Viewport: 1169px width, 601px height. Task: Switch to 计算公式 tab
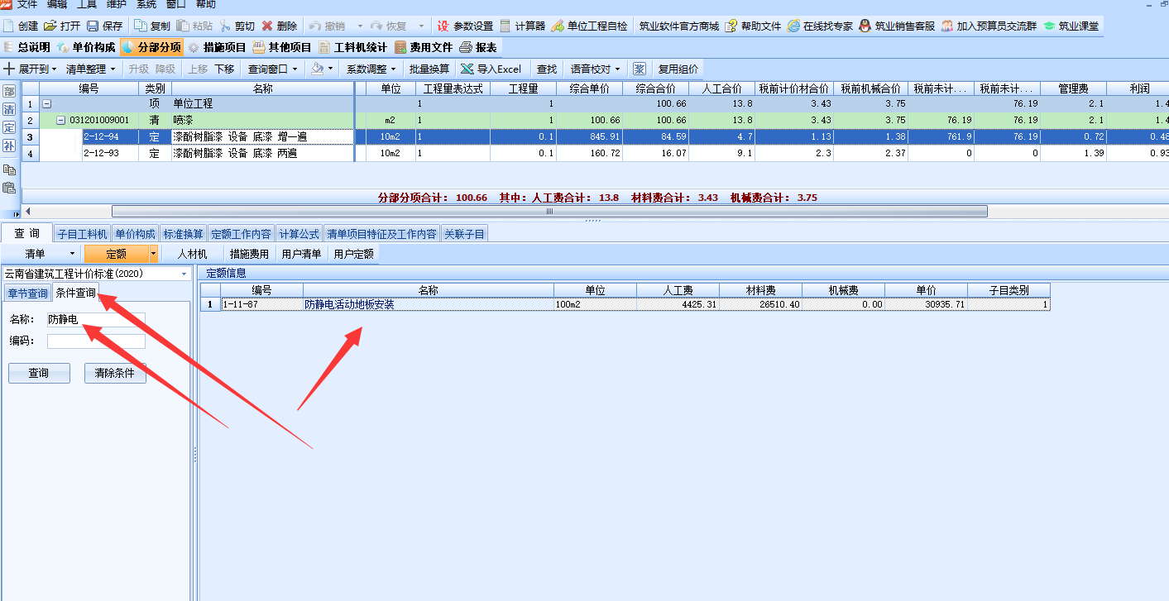299,234
